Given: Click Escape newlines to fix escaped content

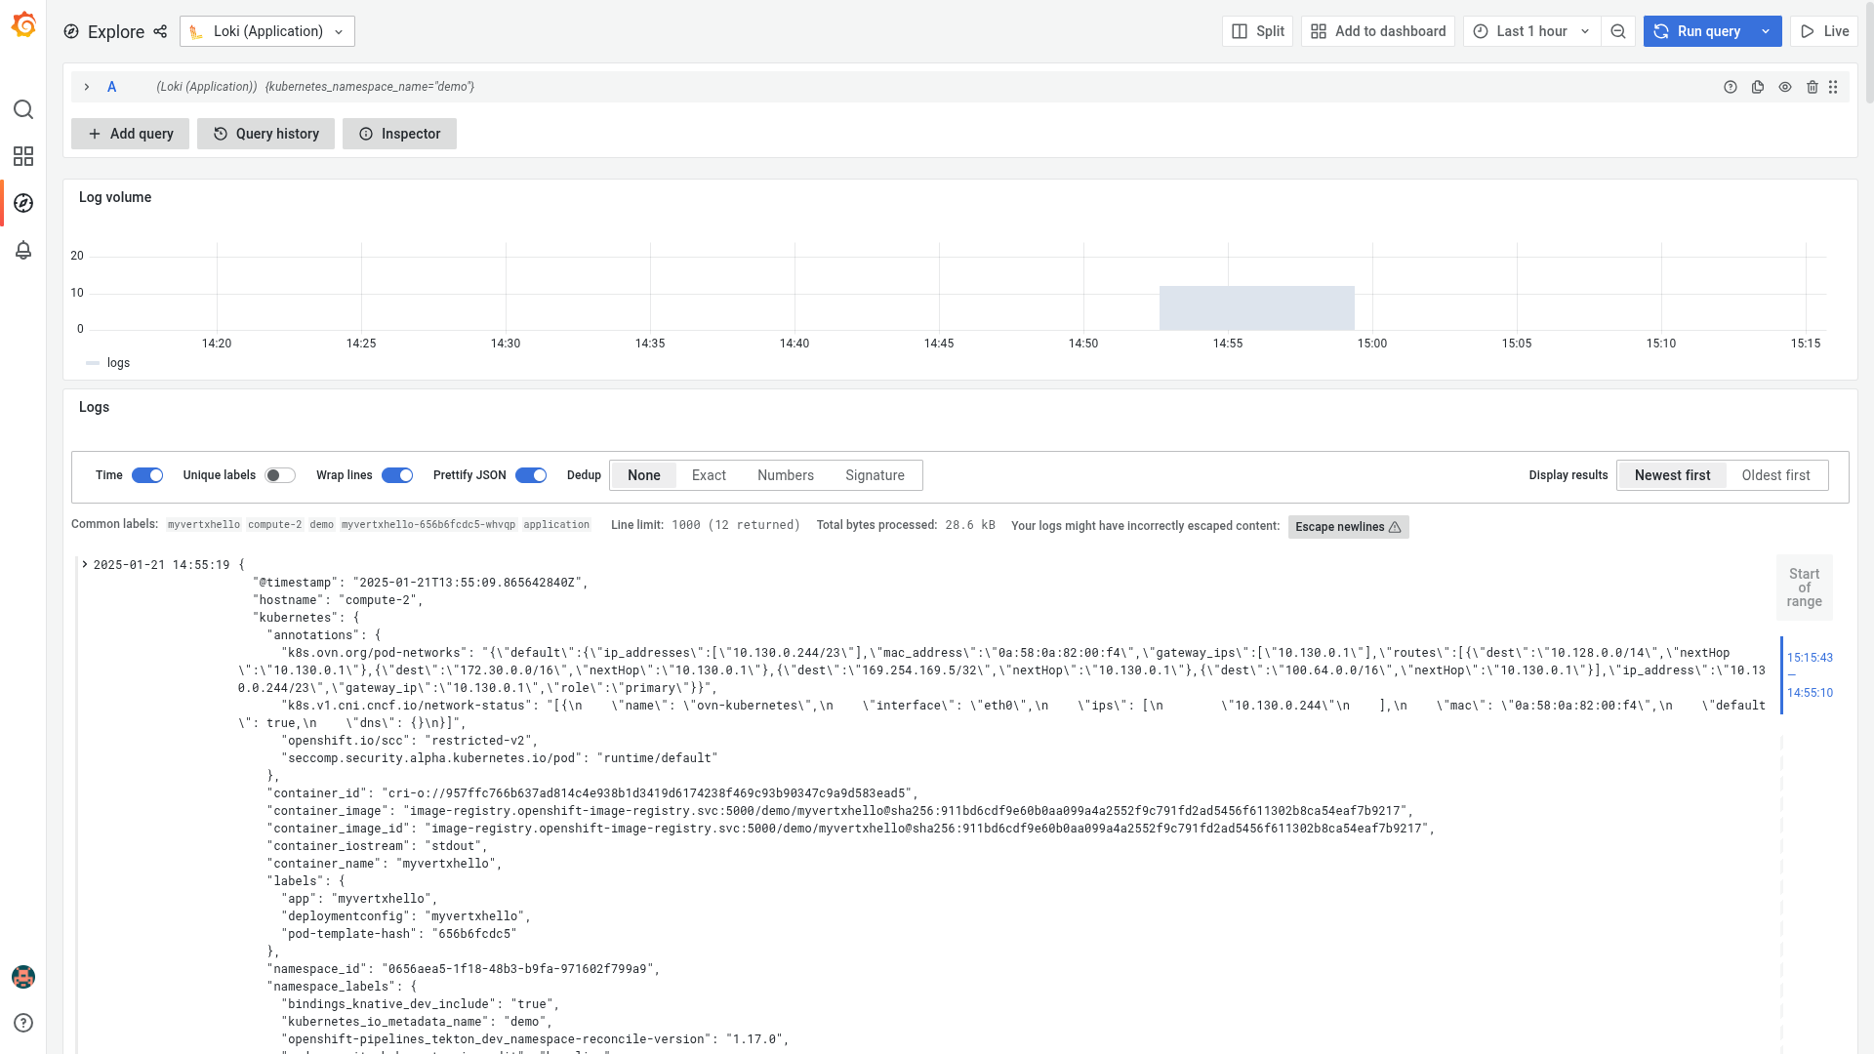Looking at the screenshot, I should [1348, 526].
